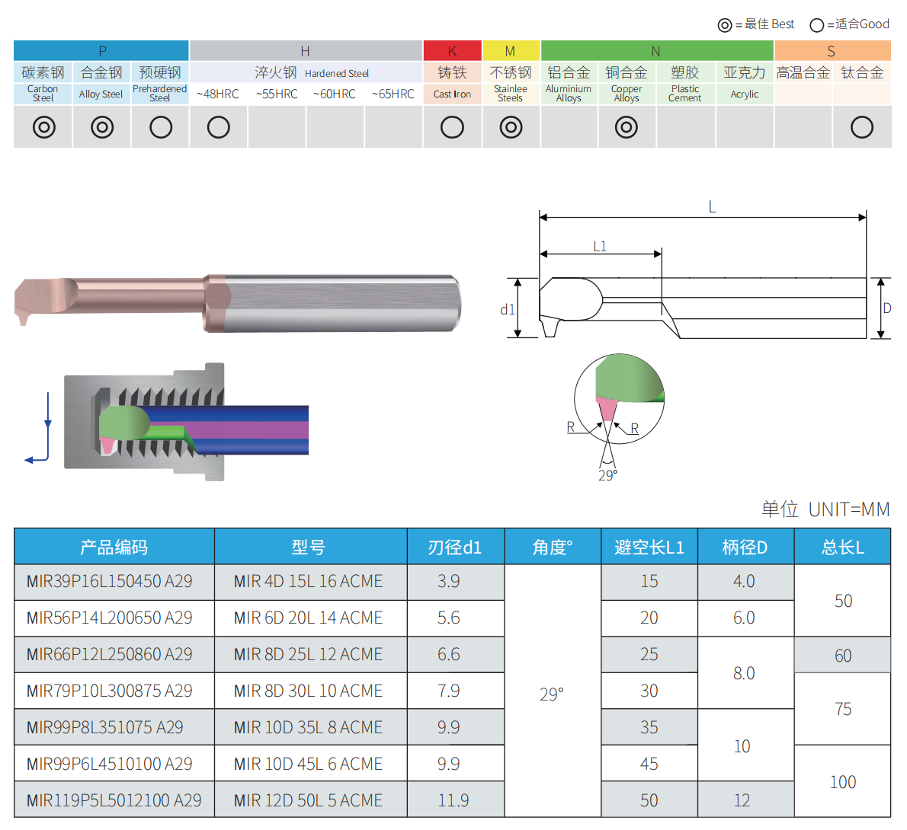Click the 8.0 shank diameter cell

745,673
